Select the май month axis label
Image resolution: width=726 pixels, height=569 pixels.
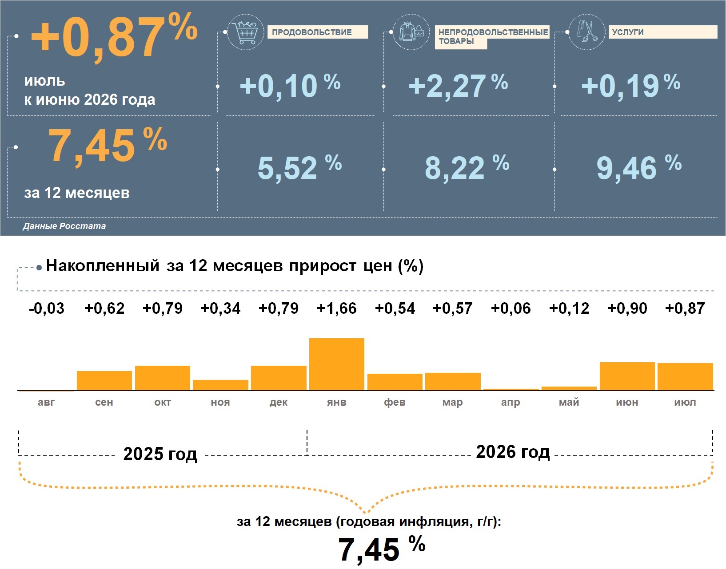[x=569, y=402]
